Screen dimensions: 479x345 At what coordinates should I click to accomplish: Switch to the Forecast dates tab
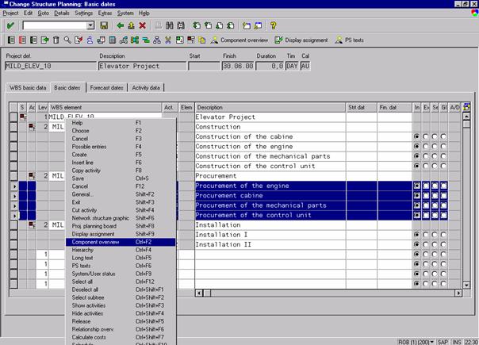tap(106, 88)
